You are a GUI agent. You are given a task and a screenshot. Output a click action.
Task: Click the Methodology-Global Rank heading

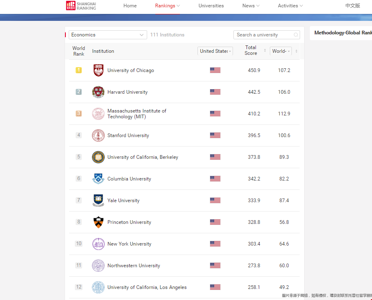pyautogui.click(x=343, y=33)
